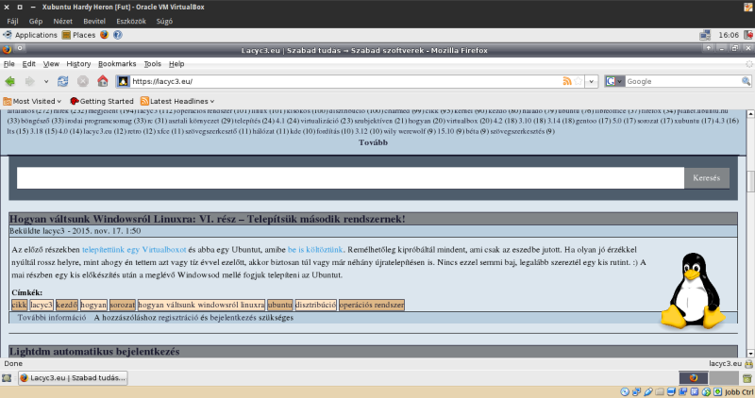The image size is (755, 398).
Task: Click the show desktop icon in bottom panel
Action: (x=7, y=378)
